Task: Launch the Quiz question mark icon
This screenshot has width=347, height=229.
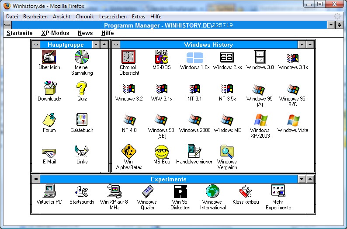Action: pos(82,88)
